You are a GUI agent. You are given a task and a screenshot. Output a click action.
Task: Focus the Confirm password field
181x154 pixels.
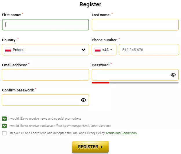(41, 100)
